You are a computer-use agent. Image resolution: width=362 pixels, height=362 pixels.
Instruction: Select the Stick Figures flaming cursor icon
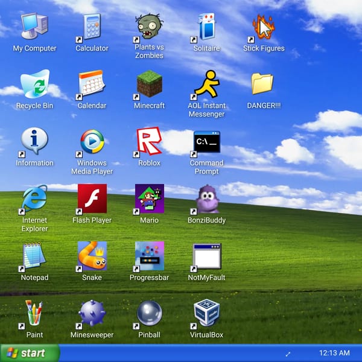tap(264, 27)
